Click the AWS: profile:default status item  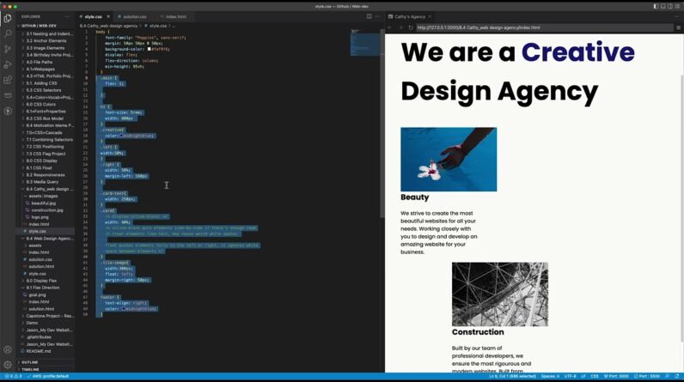[47, 376]
